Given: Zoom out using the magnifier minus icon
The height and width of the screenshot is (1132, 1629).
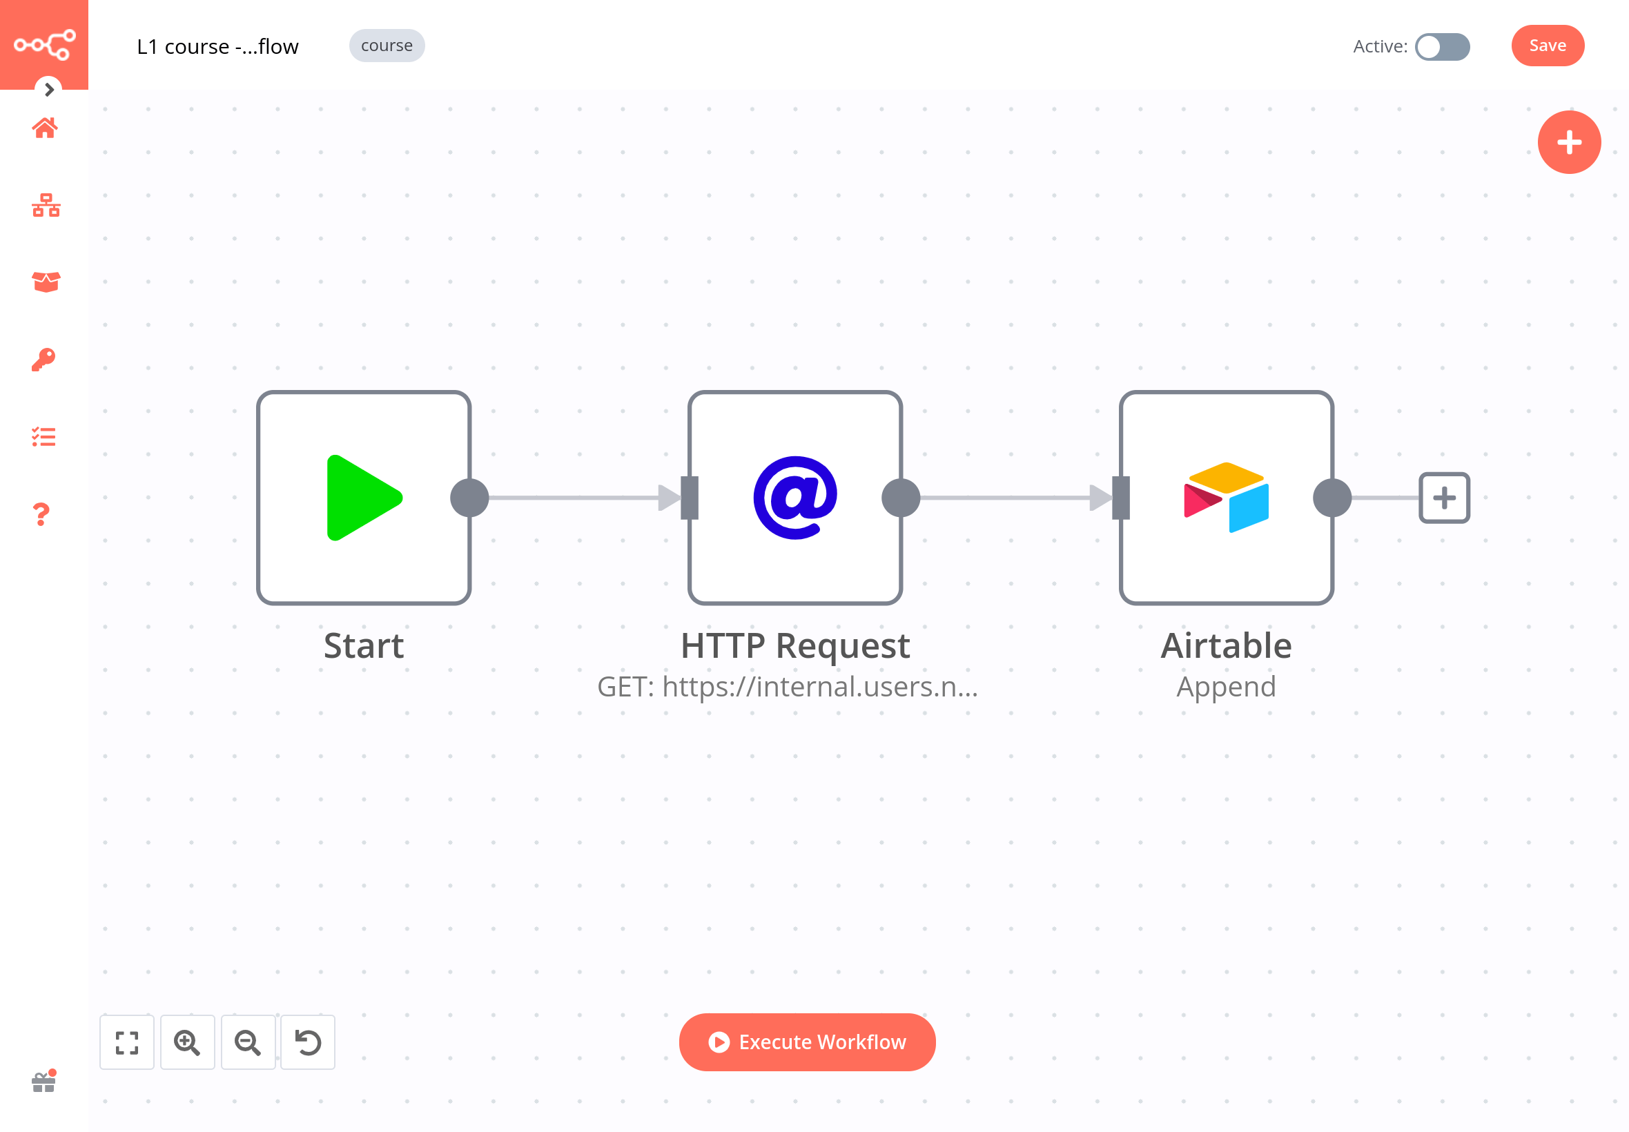Looking at the screenshot, I should [x=248, y=1042].
